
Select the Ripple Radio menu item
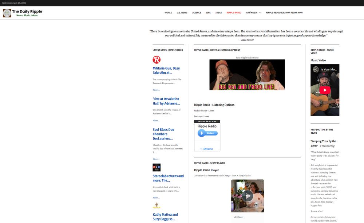(x=234, y=12)
